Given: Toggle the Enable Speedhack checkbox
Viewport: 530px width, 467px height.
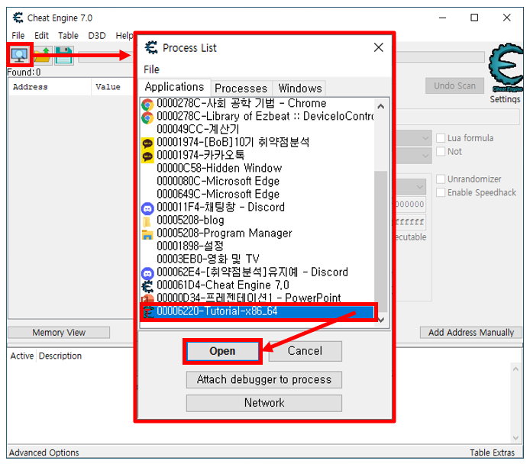Looking at the screenshot, I should 441,192.
